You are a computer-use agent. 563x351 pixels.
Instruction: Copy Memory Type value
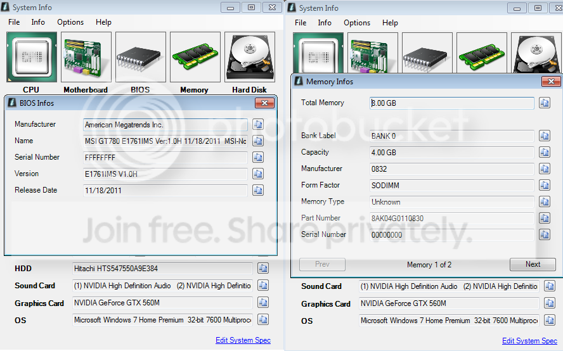545,202
